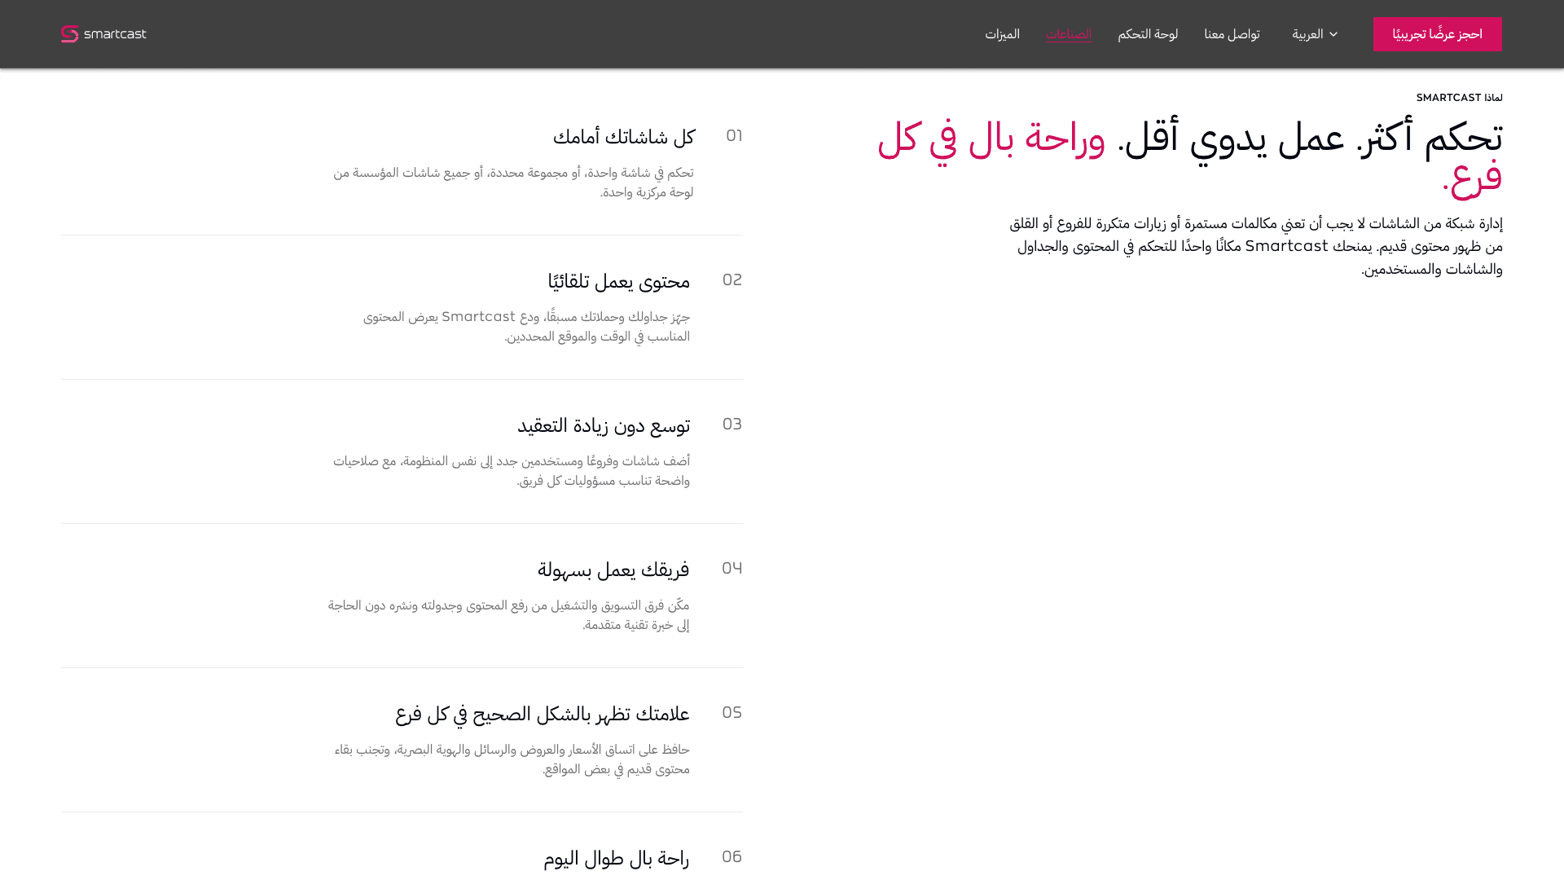Open the الصناعات menu item
The height and width of the screenshot is (880, 1564).
pyautogui.click(x=1069, y=34)
